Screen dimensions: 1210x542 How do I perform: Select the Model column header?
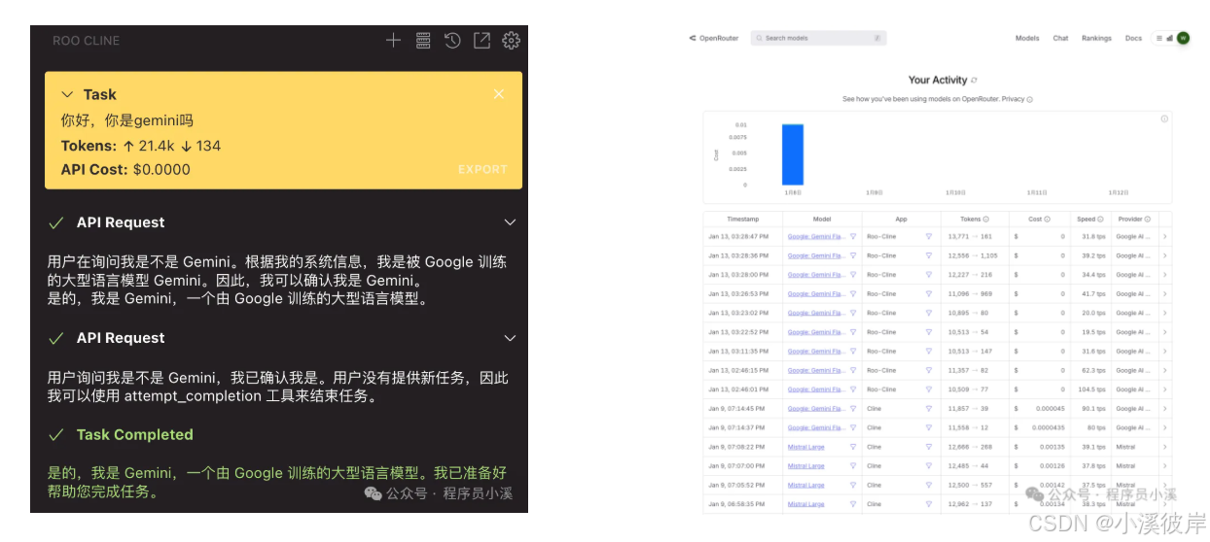point(822,220)
